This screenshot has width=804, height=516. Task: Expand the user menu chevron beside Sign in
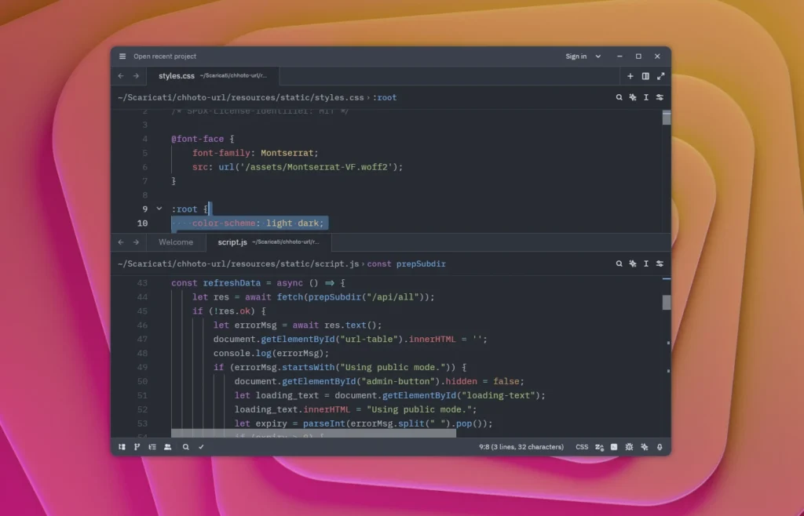click(598, 56)
